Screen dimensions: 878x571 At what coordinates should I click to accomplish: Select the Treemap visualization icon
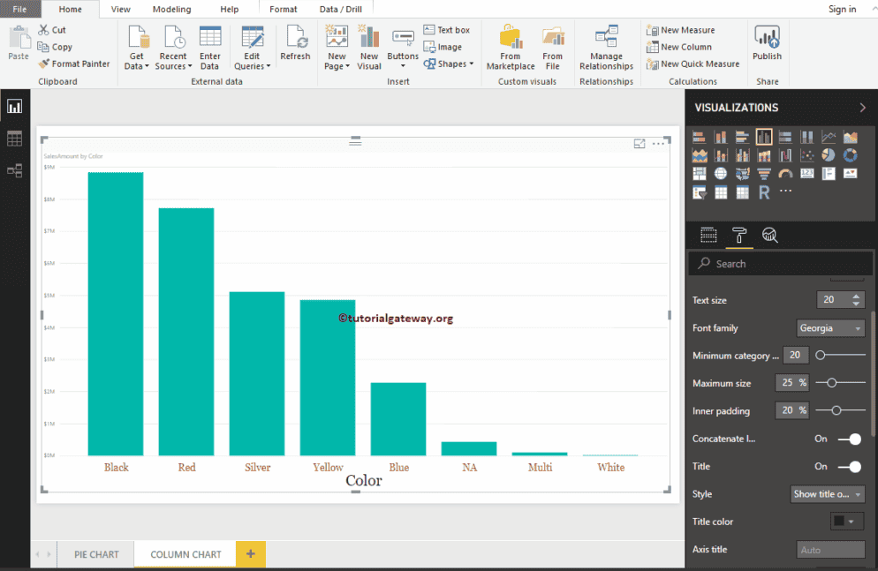pyautogui.click(x=699, y=173)
